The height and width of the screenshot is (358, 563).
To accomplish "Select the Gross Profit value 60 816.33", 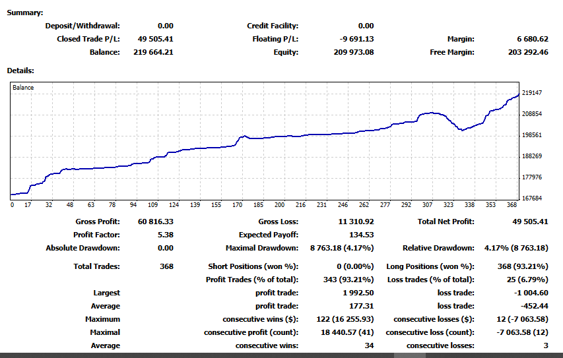I will (x=156, y=222).
